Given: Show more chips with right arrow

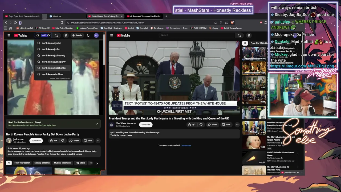Looking at the screenshot, I should click(97, 163).
